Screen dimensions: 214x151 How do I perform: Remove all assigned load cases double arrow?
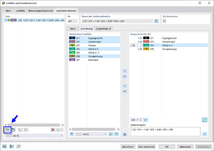(125, 91)
